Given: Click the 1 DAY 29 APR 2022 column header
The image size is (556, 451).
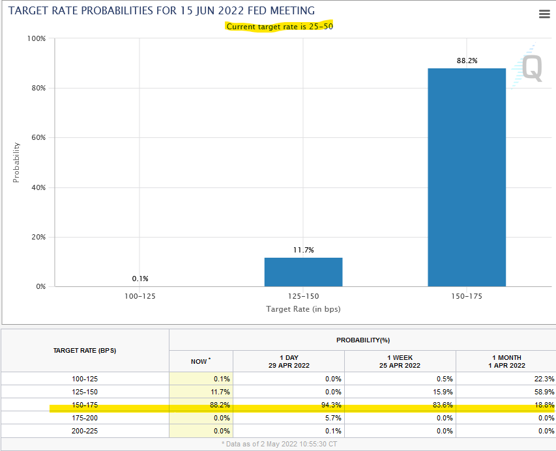Looking at the screenshot, I should click(289, 361).
